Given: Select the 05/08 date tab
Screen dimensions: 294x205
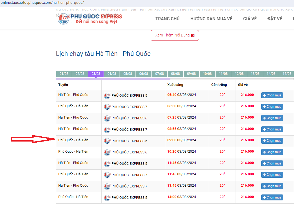Looking at the screenshot, I should click(x=128, y=74).
